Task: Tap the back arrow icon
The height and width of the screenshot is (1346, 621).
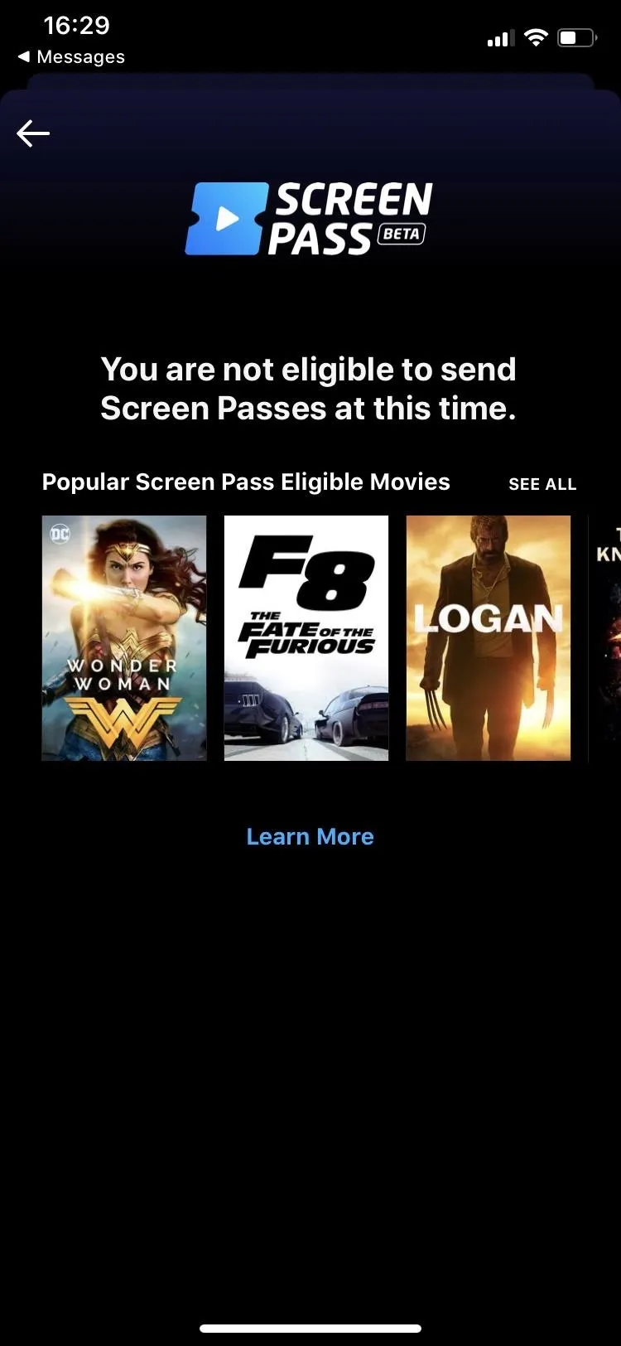Action: coord(33,133)
